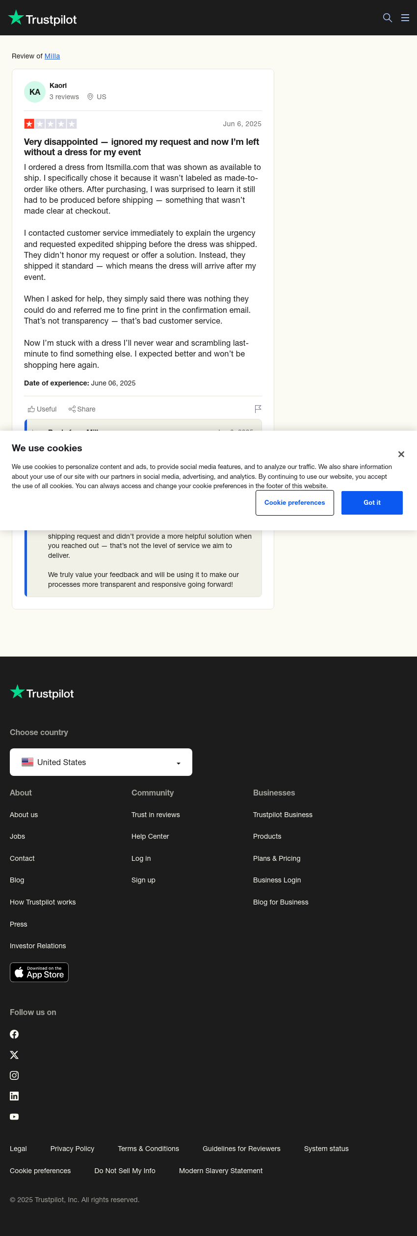417x1236 pixels.
Task: Click the Trustpilot logo in top header
Action: [43, 18]
